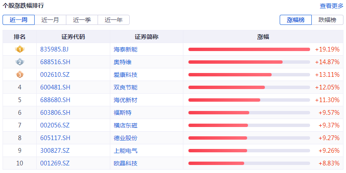Image resolution: width=346 pixels, height=173 pixels.
Task: Click the 海泰新能 stock name
Action: 125,49
